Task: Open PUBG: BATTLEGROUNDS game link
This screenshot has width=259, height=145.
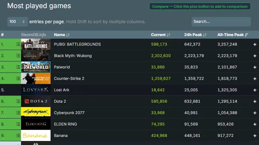Action: 77,44
